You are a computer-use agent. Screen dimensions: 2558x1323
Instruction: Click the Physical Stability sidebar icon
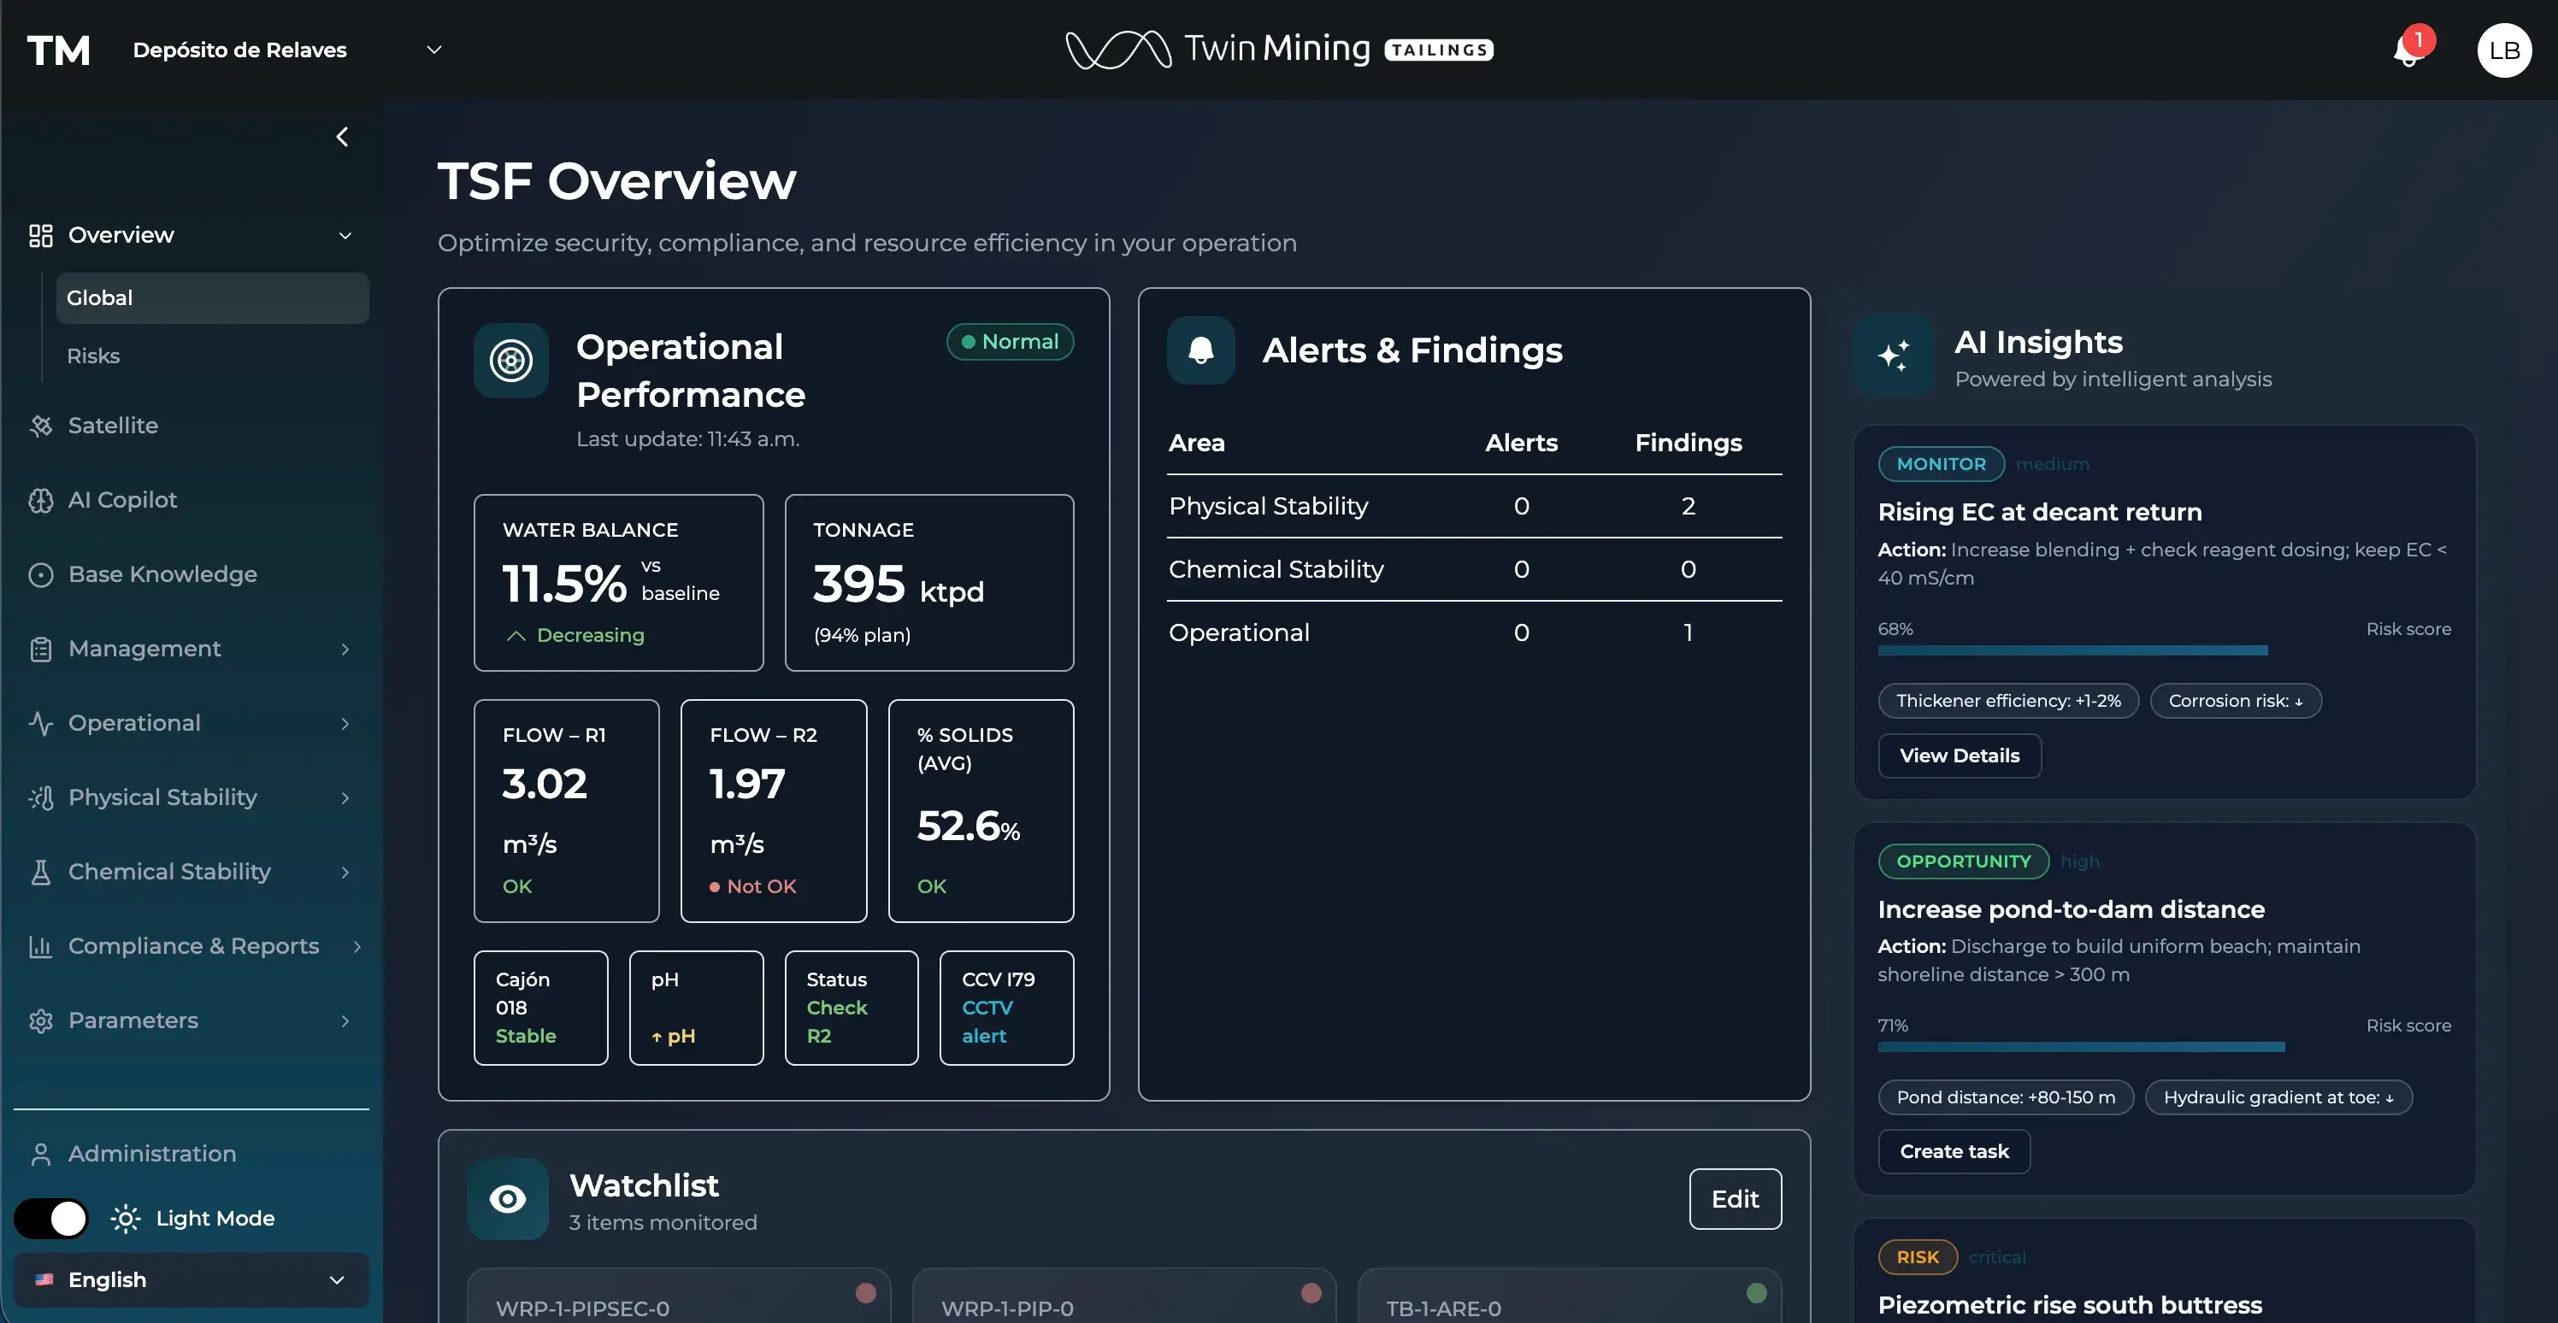coord(39,797)
